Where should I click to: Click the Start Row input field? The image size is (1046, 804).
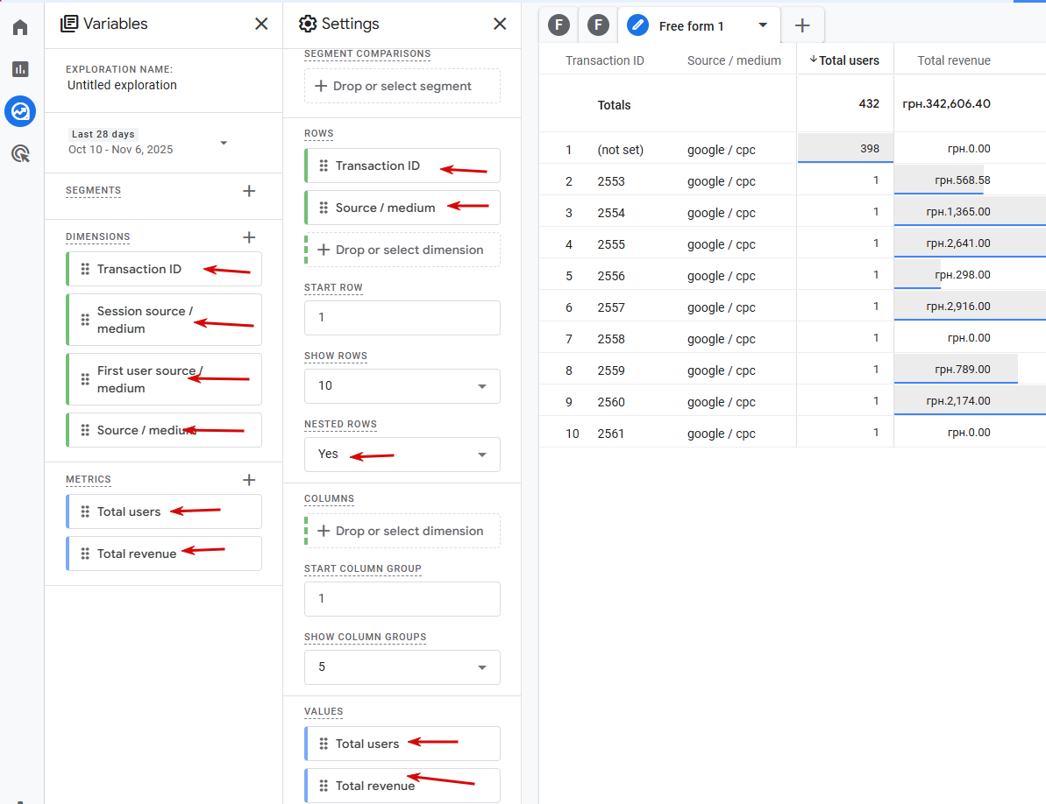click(402, 318)
